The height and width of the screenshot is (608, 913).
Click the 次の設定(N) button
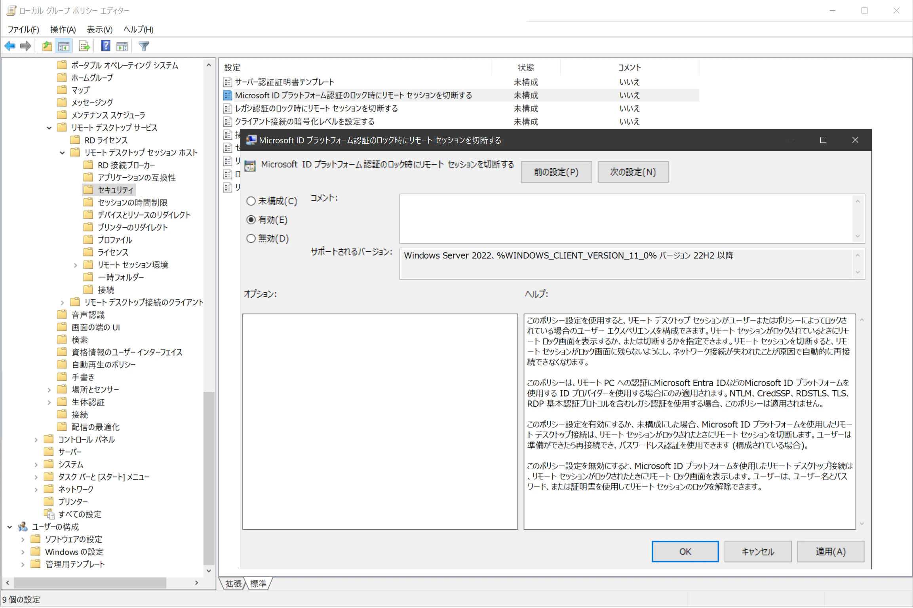(633, 172)
